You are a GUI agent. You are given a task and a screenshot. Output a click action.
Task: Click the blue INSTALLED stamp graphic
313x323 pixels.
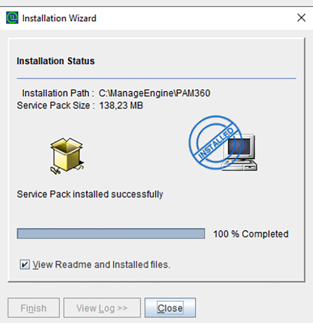pyautogui.click(x=215, y=142)
